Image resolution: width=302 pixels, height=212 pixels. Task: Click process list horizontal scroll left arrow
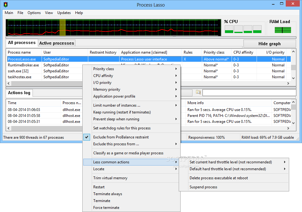point(8,84)
